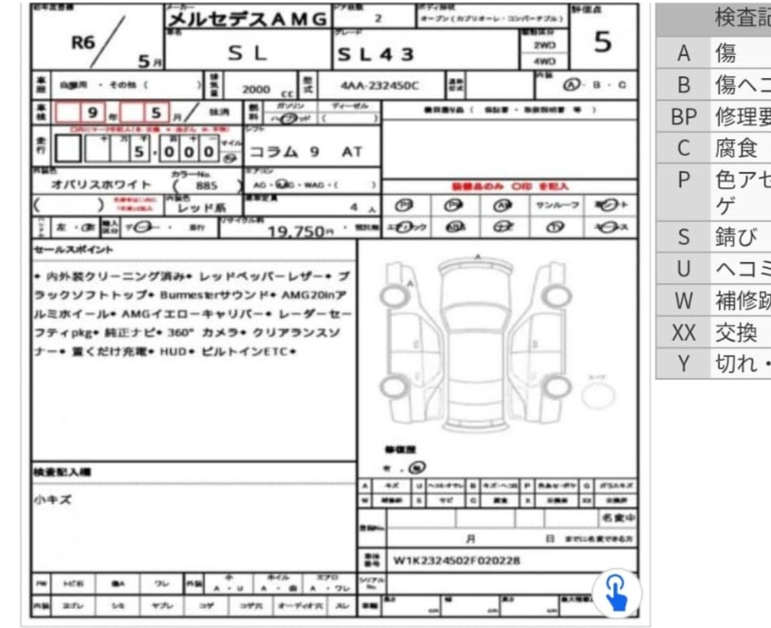Select model code 4AA-232450C
771x628 pixels.
[380, 85]
